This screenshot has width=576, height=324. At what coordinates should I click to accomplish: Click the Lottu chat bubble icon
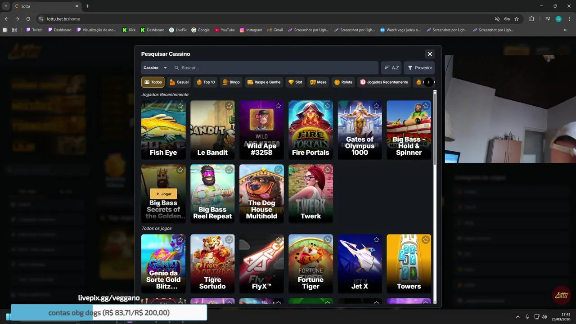(561, 295)
